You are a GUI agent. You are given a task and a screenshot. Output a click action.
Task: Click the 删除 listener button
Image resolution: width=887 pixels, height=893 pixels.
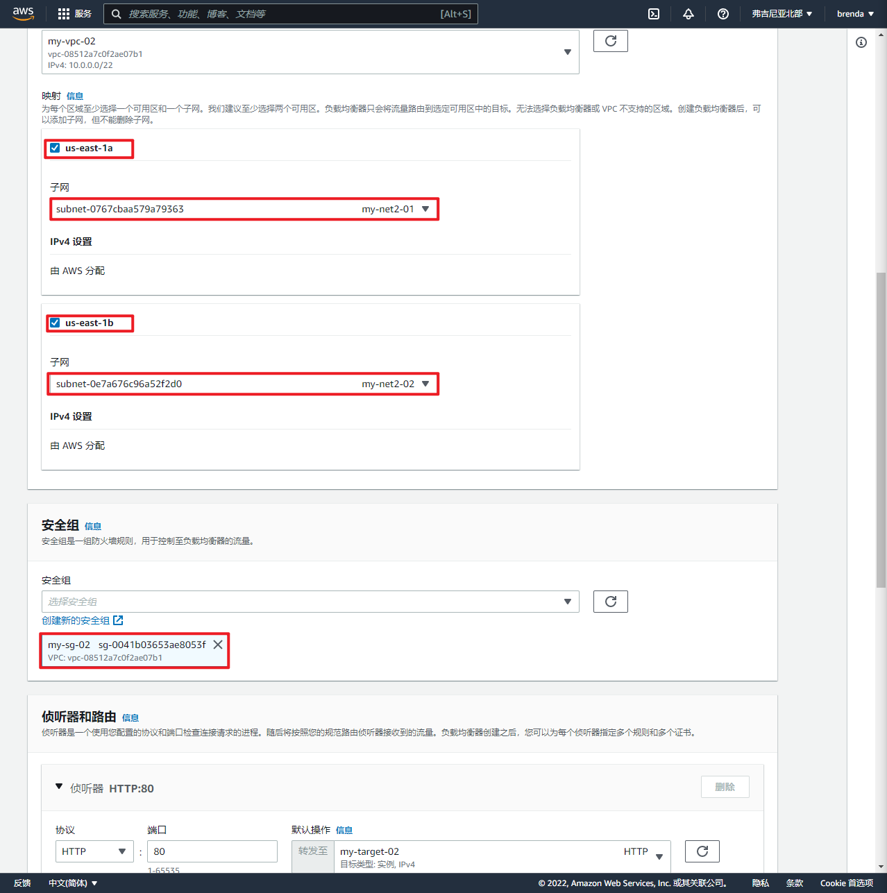pos(725,787)
